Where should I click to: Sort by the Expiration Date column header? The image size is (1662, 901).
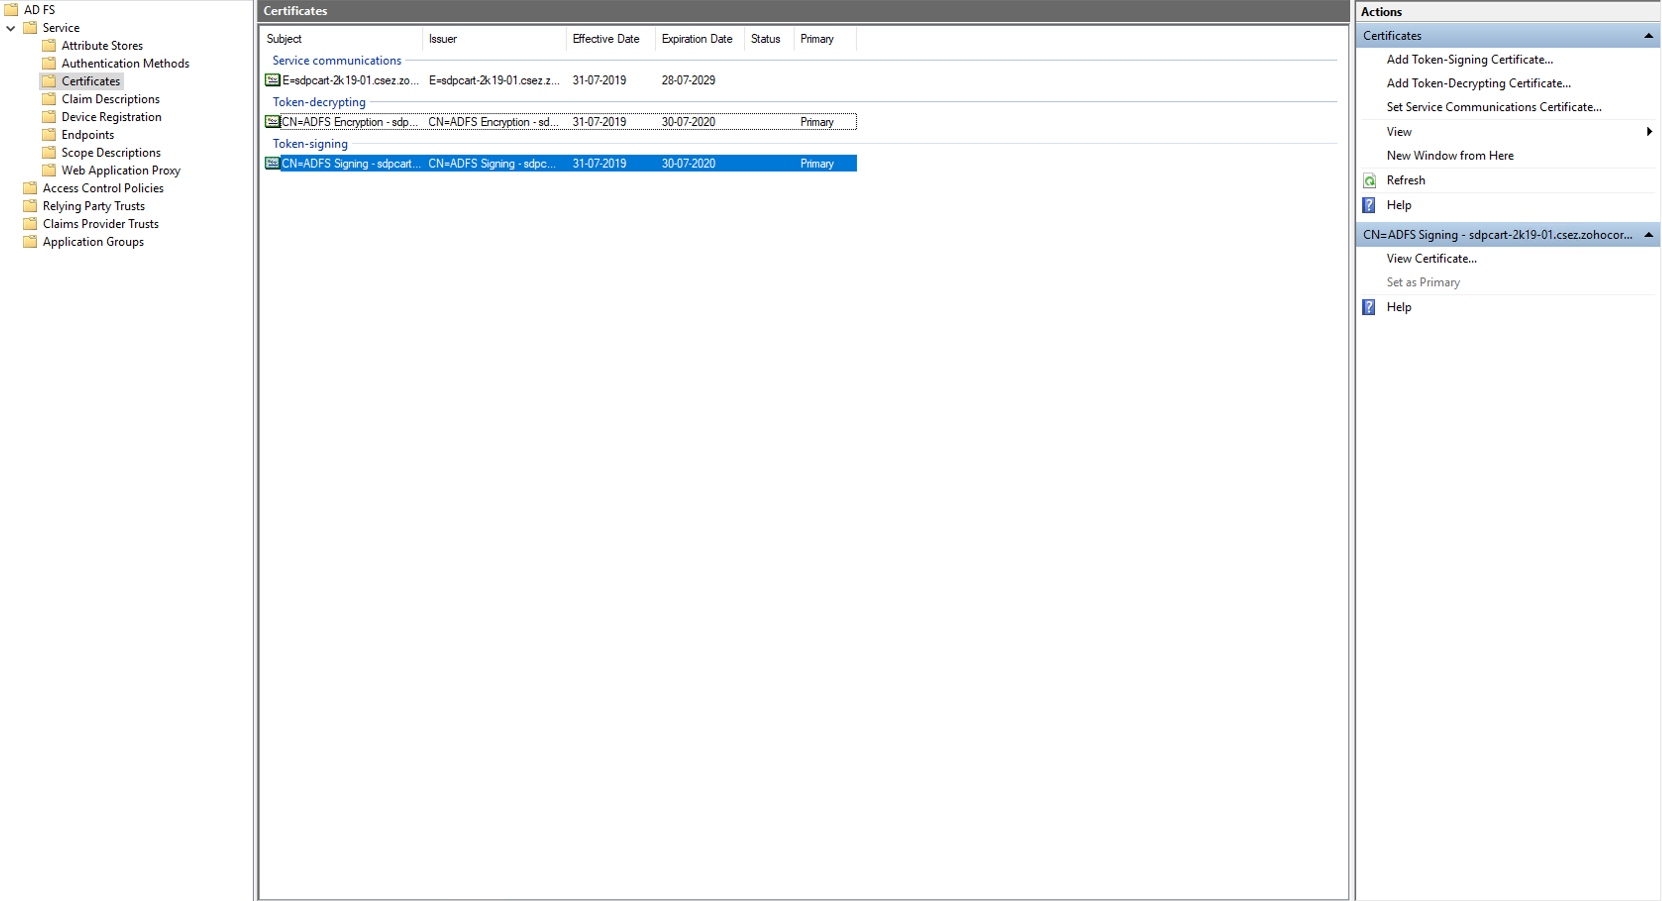697,39
